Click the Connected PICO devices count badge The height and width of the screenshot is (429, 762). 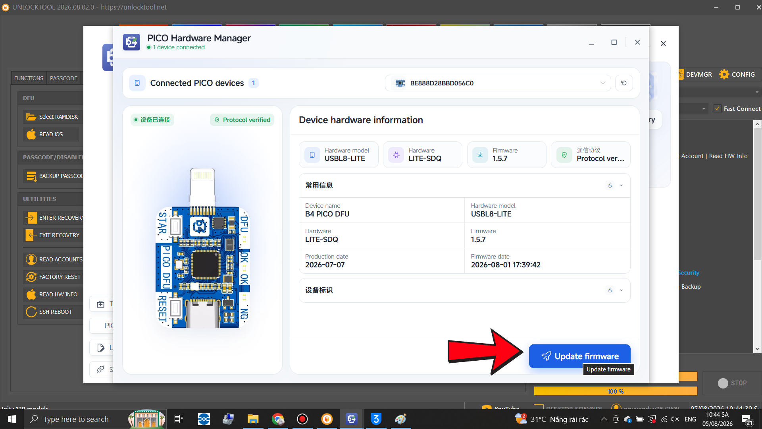click(x=253, y=83)
